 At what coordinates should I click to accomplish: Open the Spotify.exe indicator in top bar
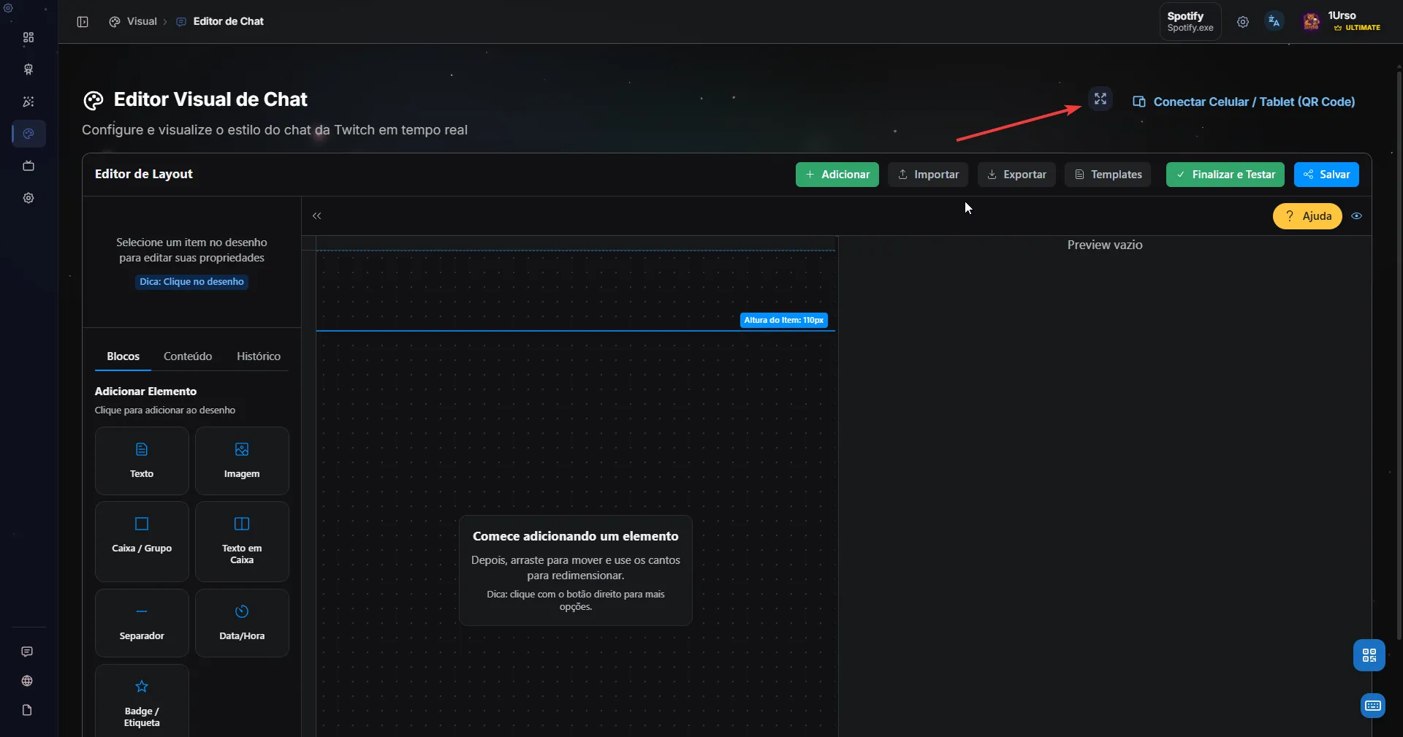click(1190, 20)
